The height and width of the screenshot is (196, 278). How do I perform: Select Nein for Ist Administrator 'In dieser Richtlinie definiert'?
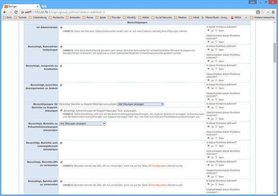tap(216, 30)
